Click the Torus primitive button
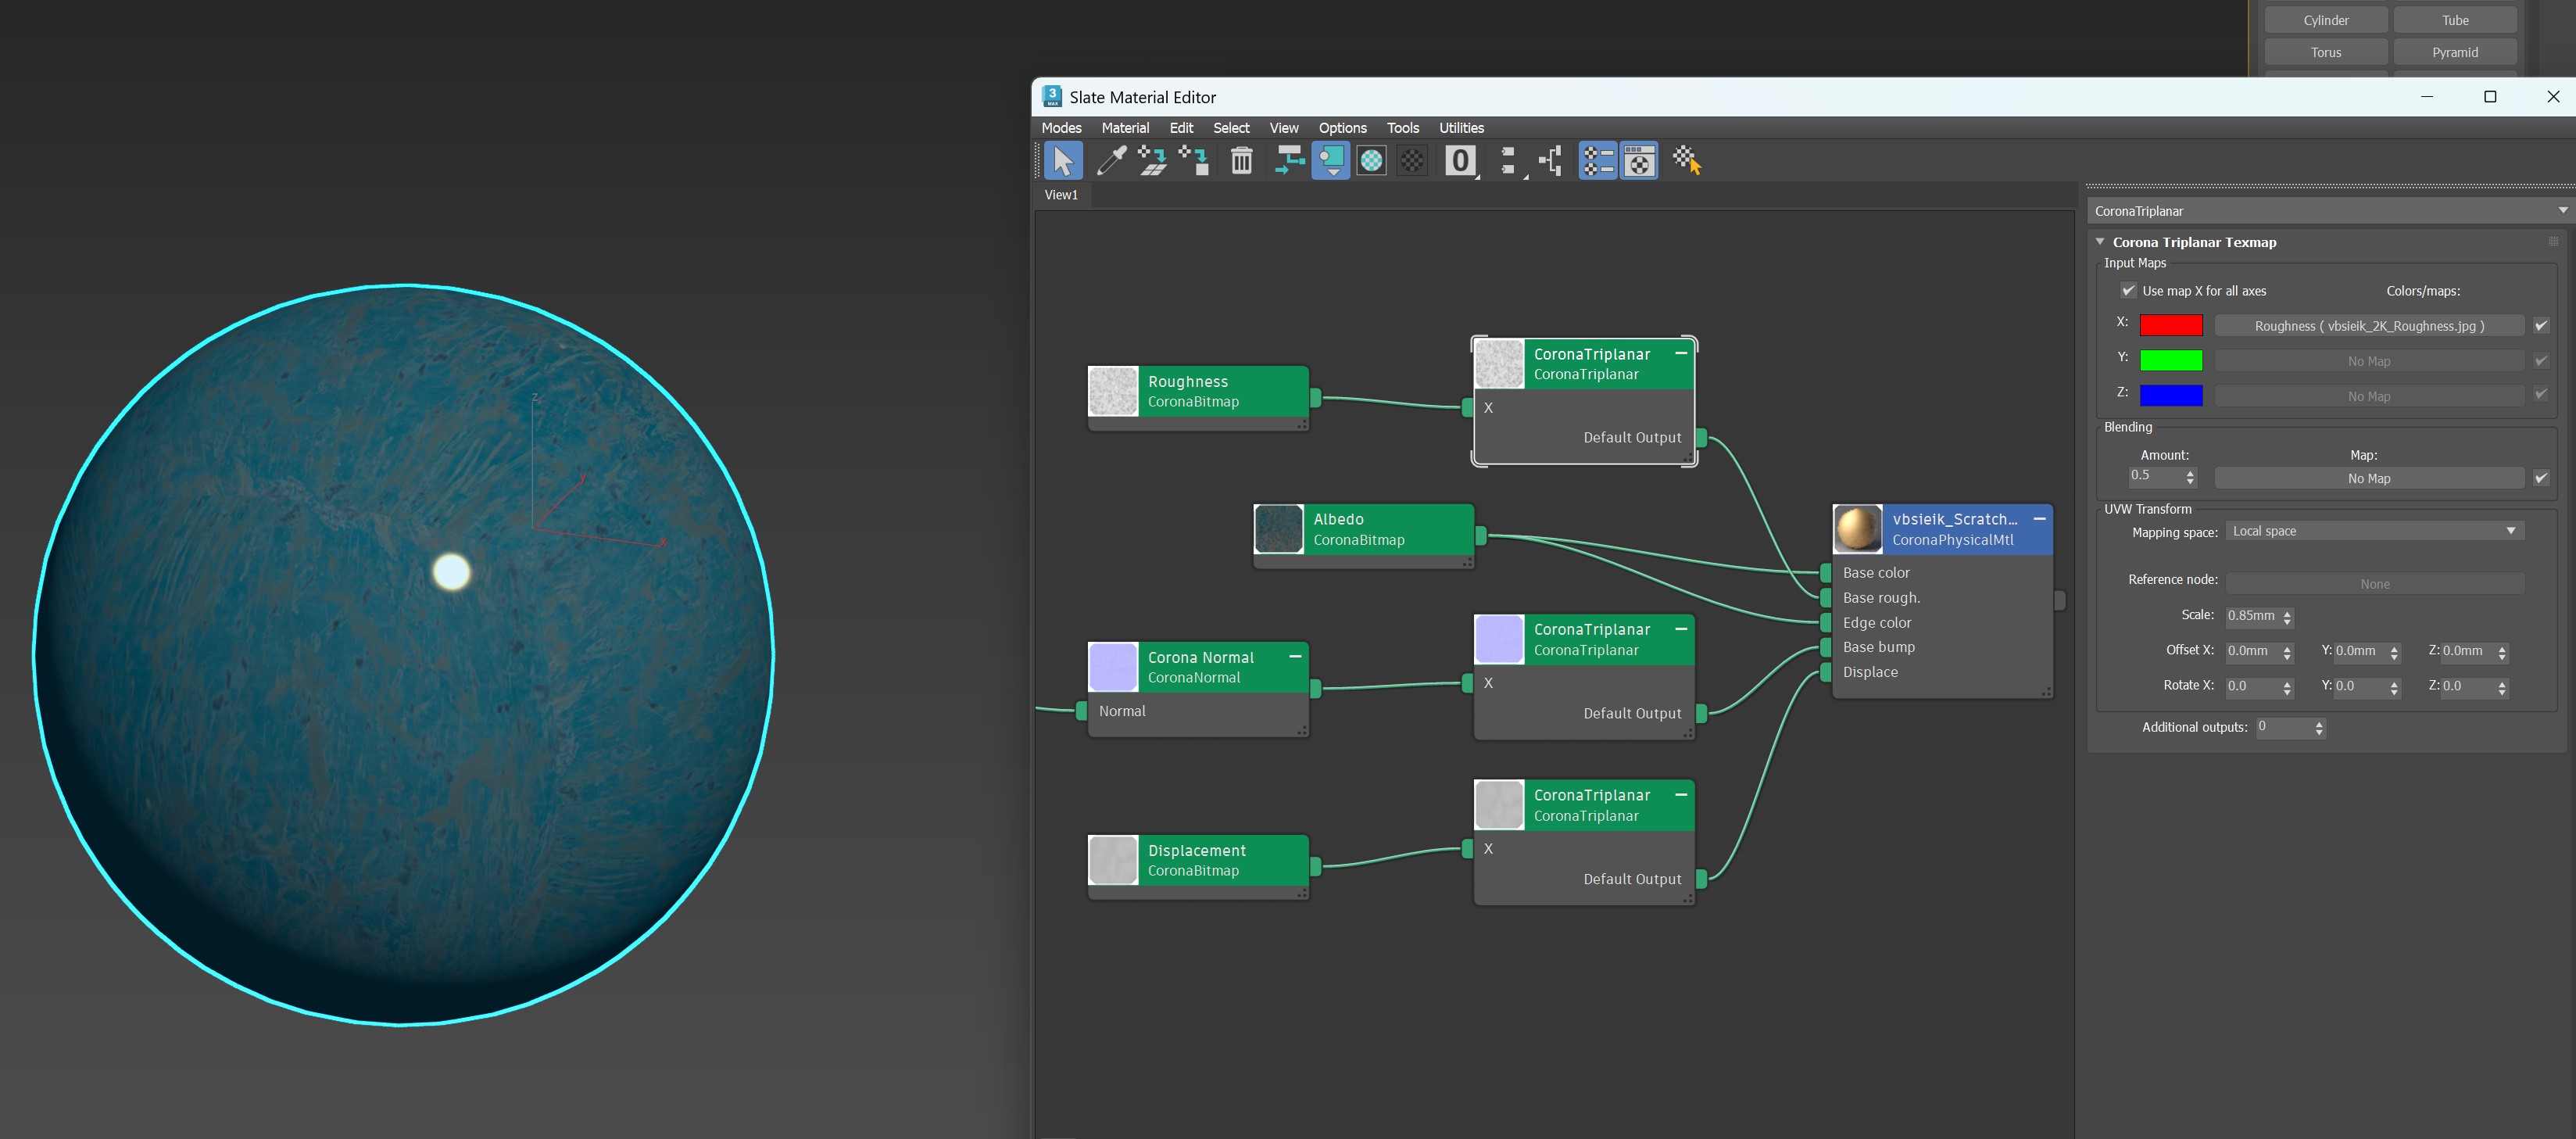2576x1139 pixels. (2325, 52)
